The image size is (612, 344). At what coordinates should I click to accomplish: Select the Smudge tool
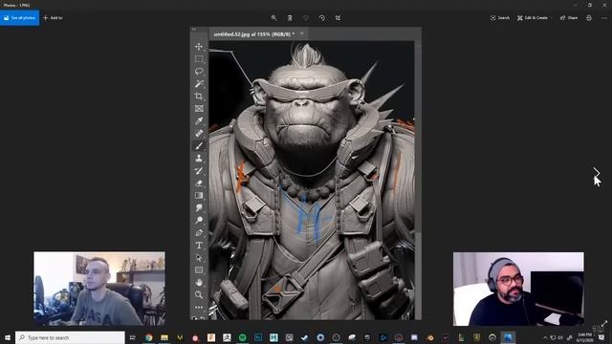point(199,208)
